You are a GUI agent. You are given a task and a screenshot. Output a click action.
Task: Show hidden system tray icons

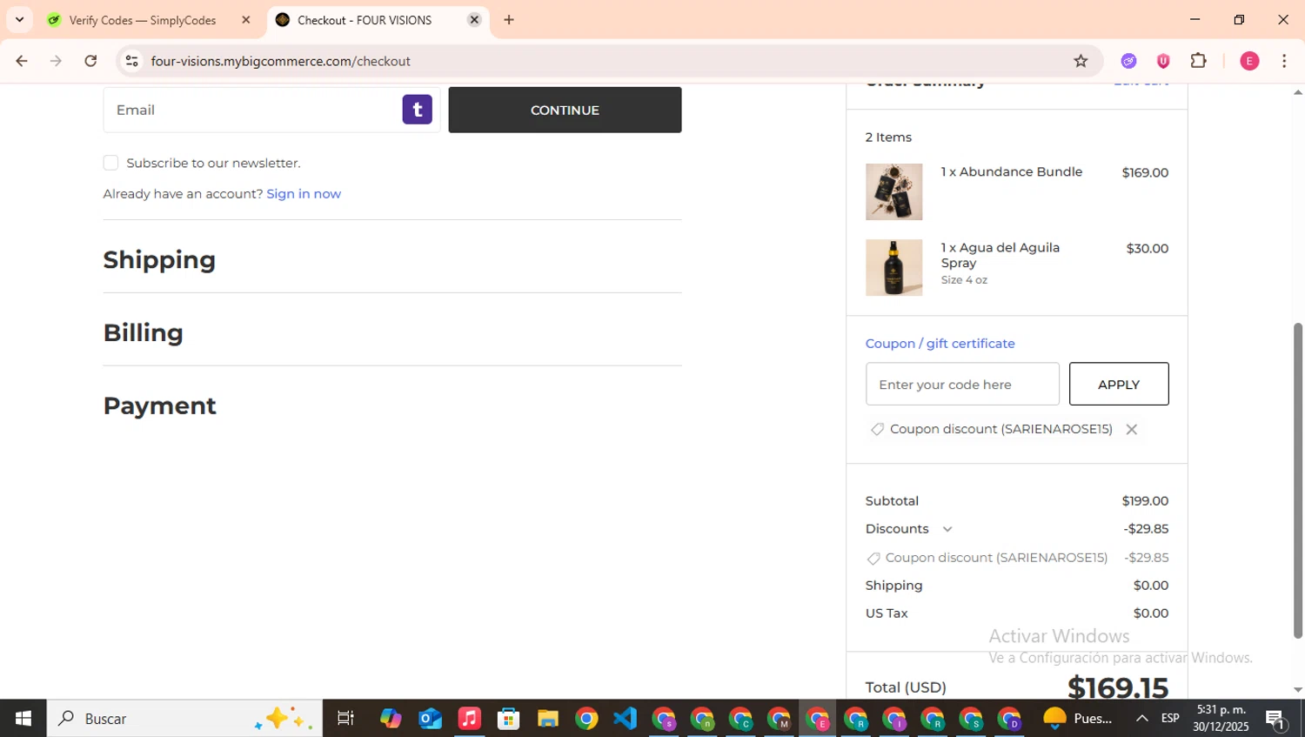pos(1141,719)
